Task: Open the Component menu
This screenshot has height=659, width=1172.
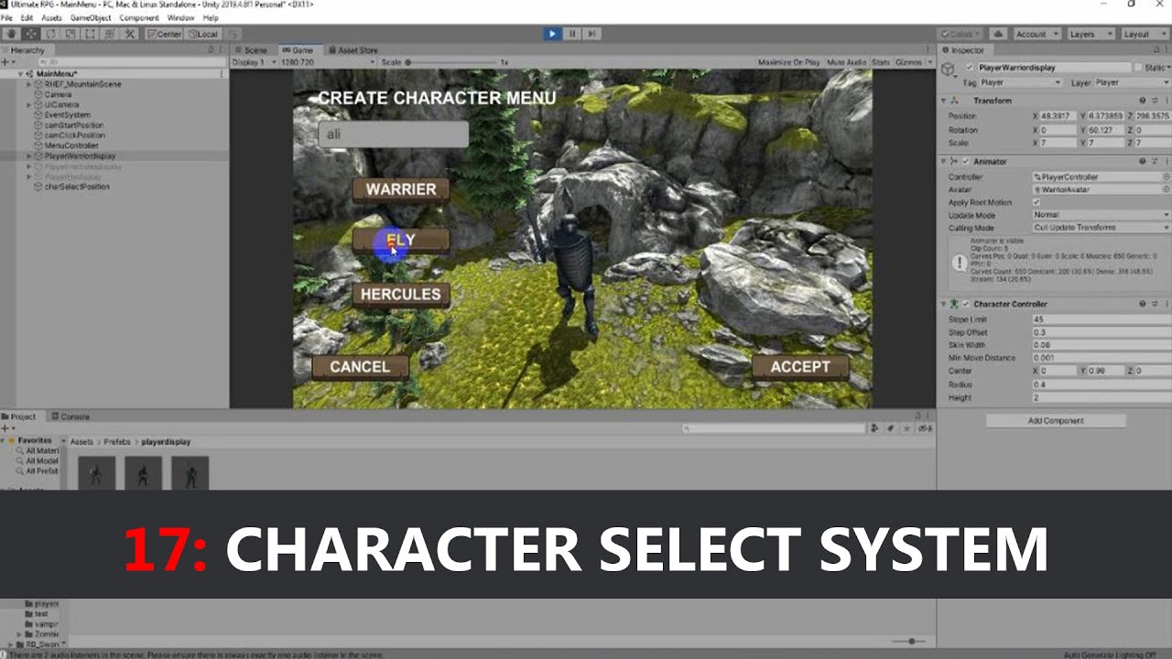Action: coord(139,17)
